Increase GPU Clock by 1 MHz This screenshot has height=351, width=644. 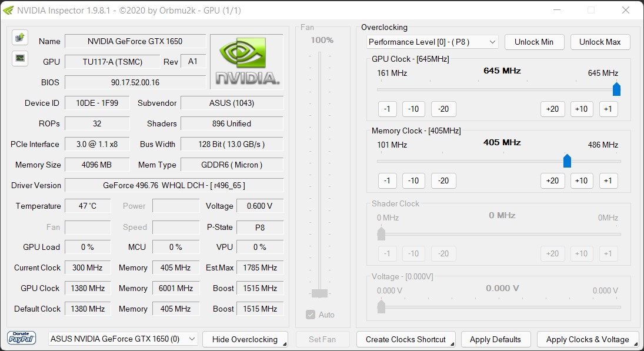pos(608,109)
